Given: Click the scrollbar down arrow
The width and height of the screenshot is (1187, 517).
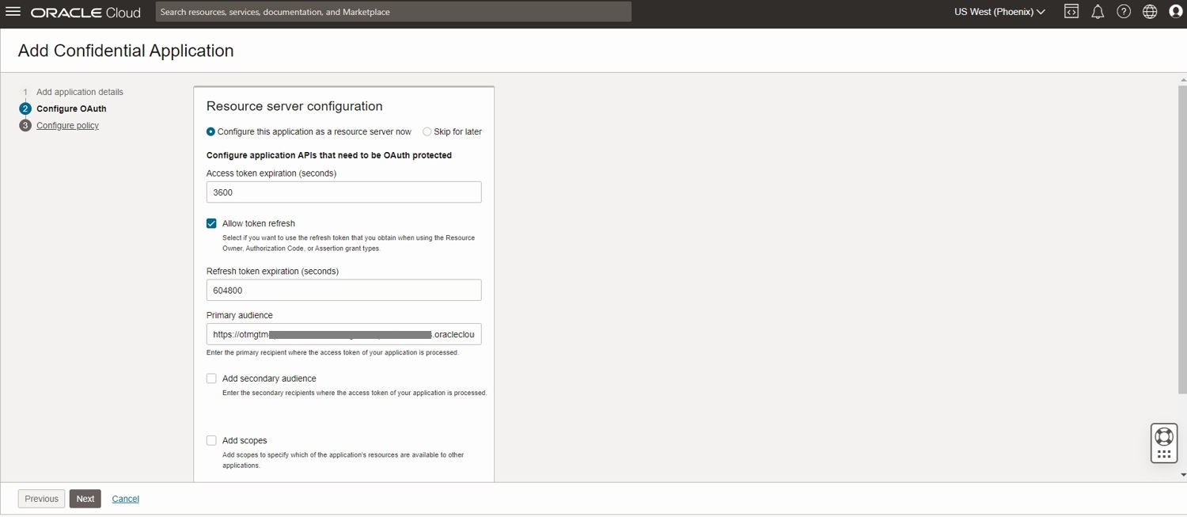Looking at the screenshot, I should (x=1183, y=475).
